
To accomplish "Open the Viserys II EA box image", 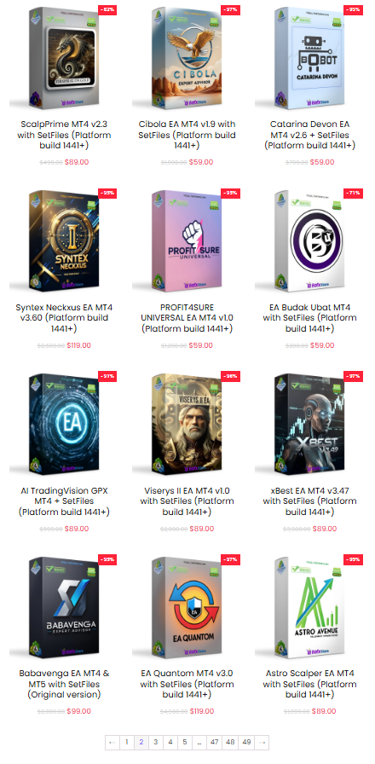I will coord(187,424).
